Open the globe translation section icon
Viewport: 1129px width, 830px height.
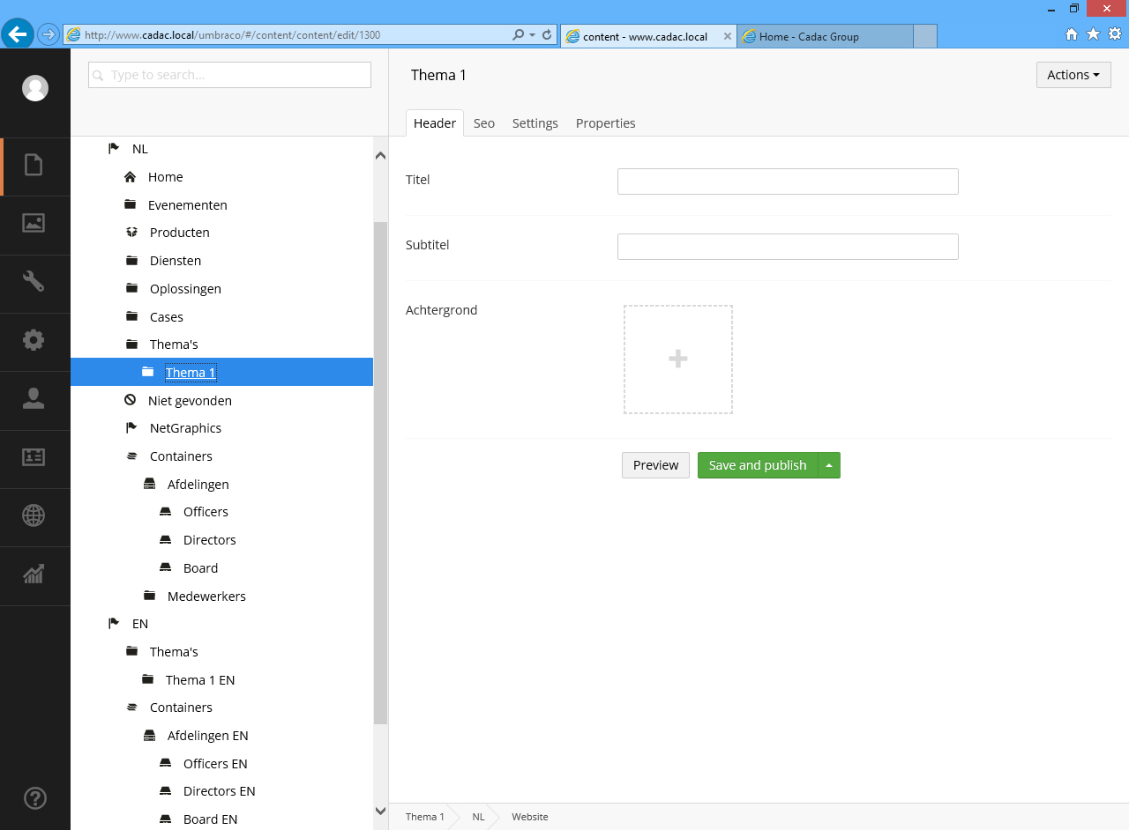(x=34, y=515)
